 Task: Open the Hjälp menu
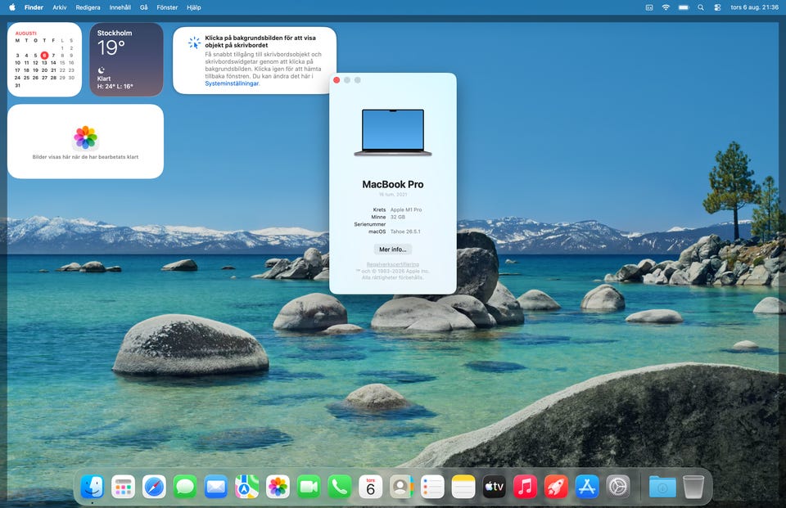tap(193, 7)
